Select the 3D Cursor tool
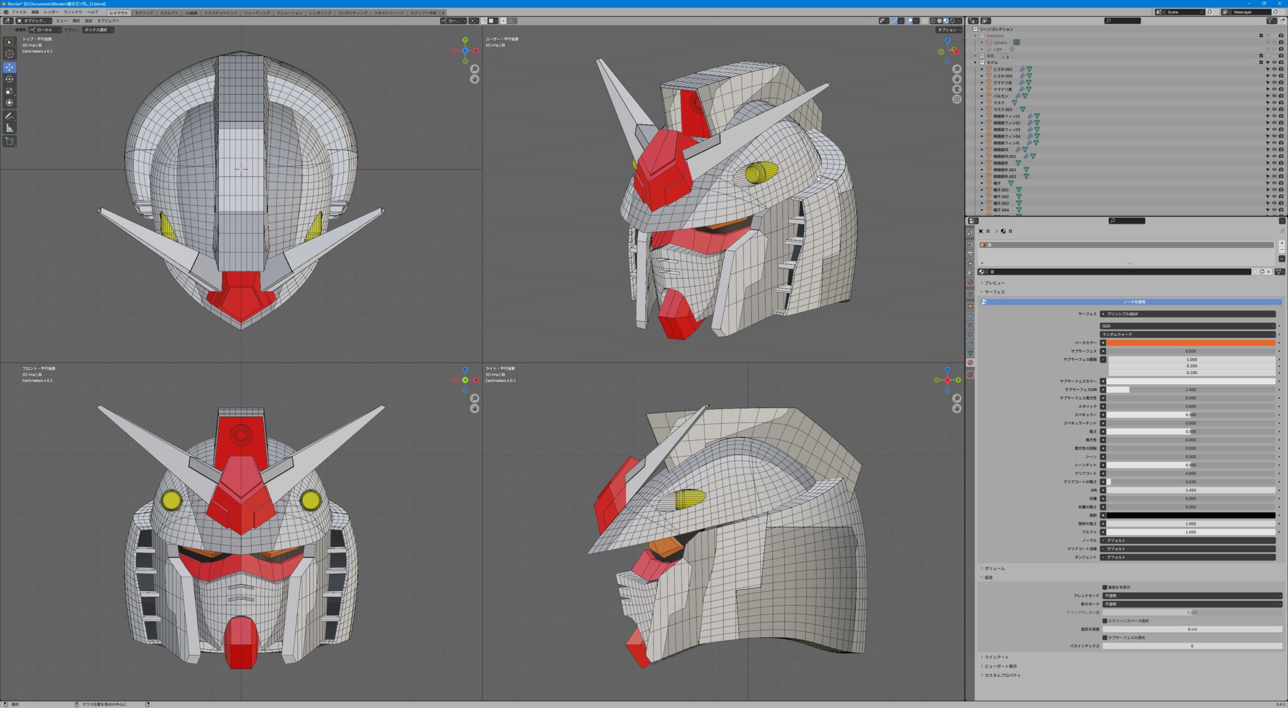This screenshot has height=708, width=1288. coord(10,54)
